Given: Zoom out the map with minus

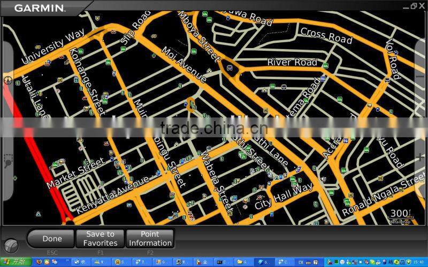Looking at the screenshot, I should (x=421, y=77).
